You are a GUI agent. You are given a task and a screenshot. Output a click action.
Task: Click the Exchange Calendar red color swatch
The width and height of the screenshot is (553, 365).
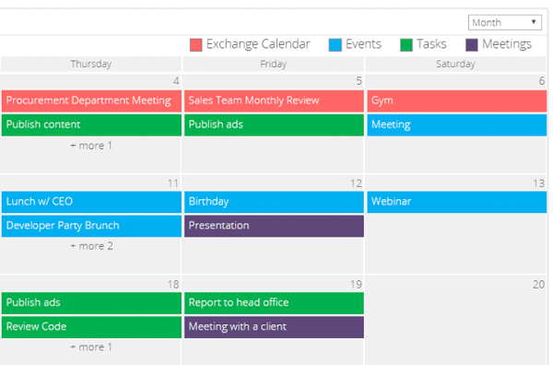pos(195,45)
